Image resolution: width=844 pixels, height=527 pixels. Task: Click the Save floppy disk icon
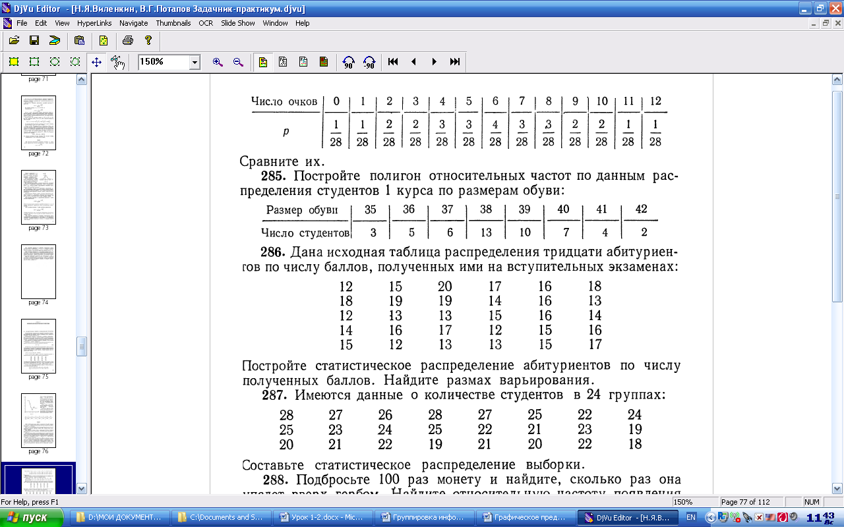click(34, 40)
